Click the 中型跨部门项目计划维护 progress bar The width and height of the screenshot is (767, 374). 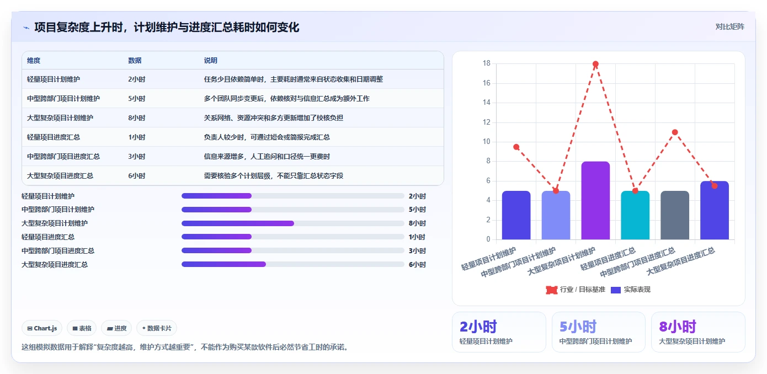coord(293,210)
